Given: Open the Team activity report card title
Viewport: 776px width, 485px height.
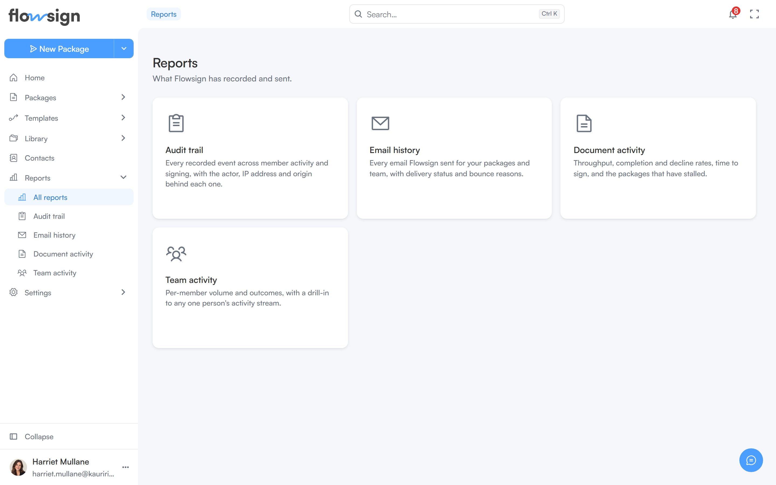Looking at the screenshot, I should coord(191,280).
